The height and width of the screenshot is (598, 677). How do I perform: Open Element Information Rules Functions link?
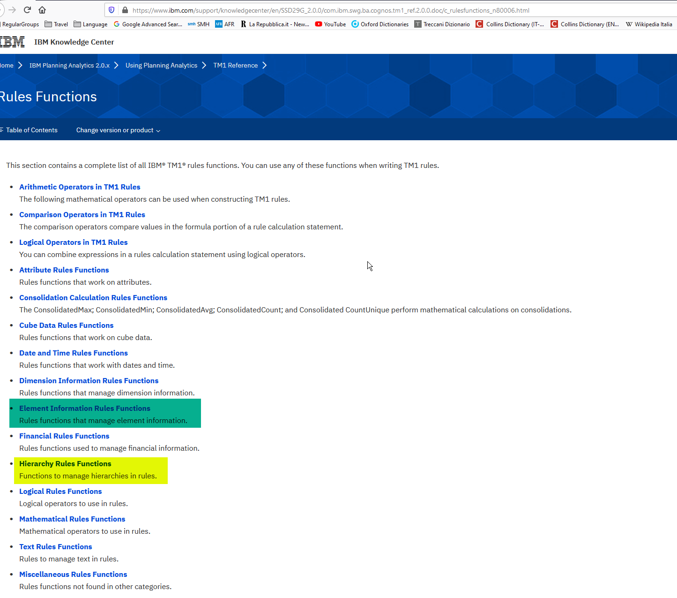[x=85, y=408]
